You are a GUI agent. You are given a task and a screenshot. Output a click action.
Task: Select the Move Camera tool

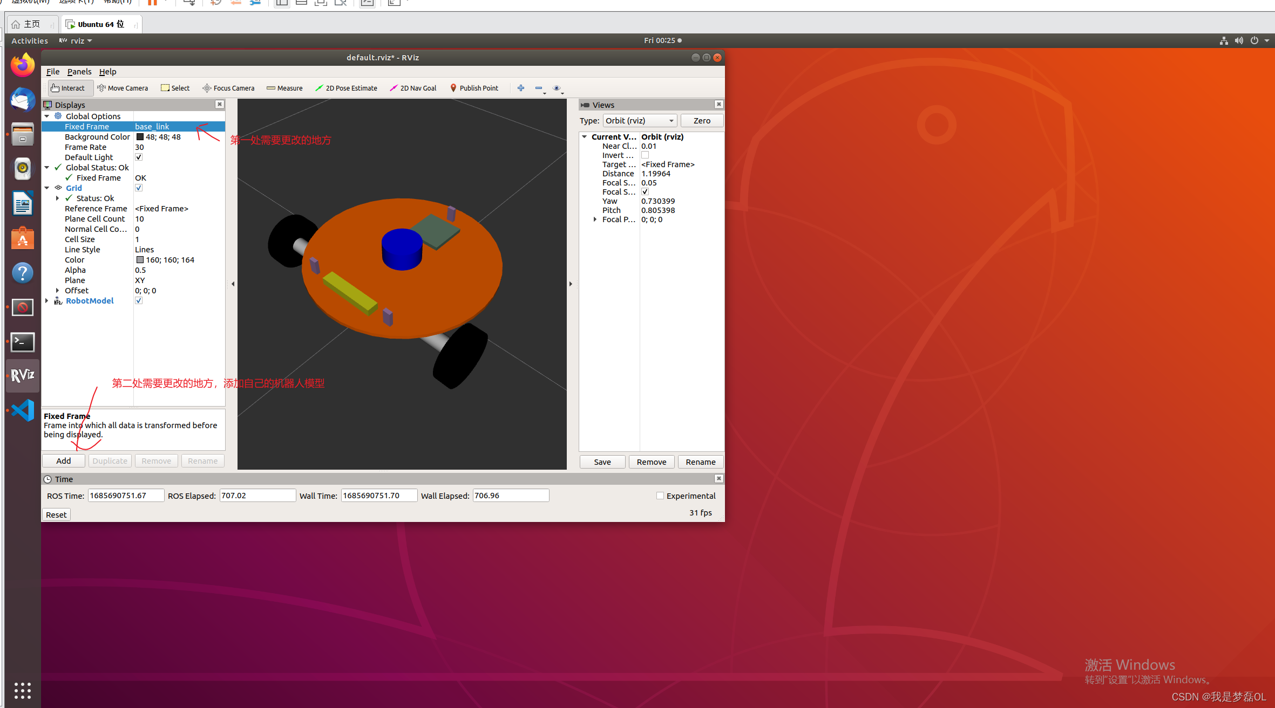click(x=123, y=88)
